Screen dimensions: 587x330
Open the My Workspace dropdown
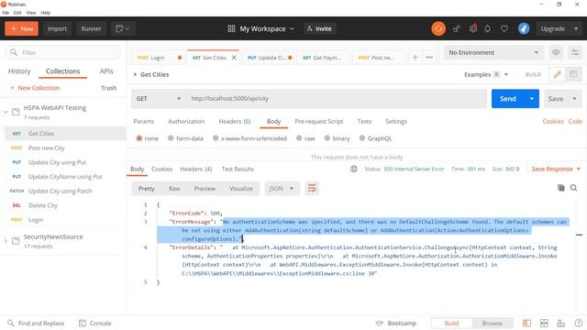(260, 28)
